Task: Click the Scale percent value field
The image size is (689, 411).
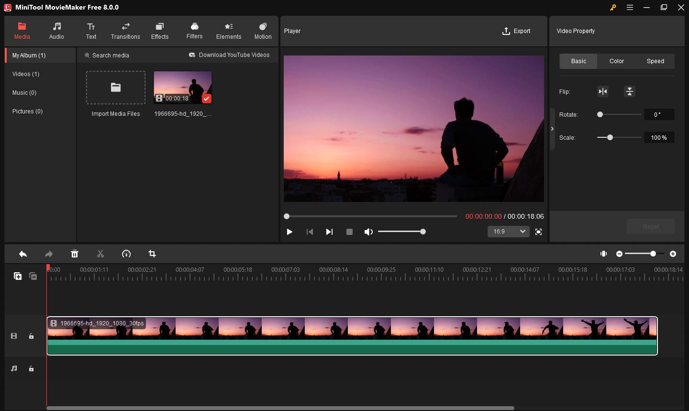Action: pos(659,137)
